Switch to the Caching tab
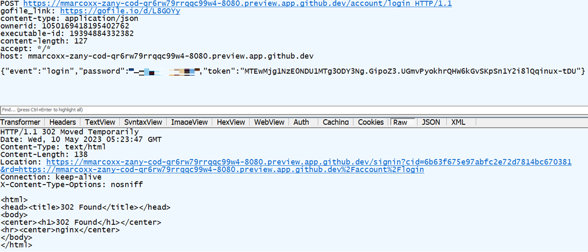This screenshot has height=252, width=588. [336, 122]
